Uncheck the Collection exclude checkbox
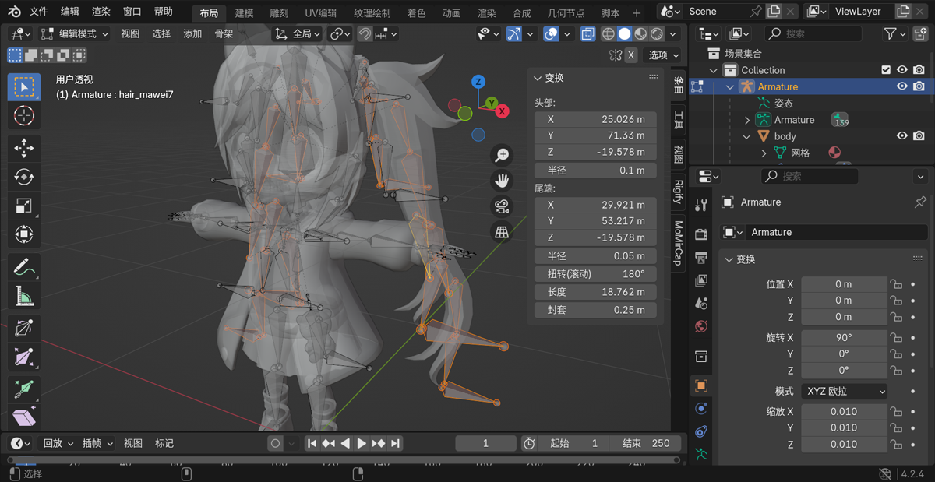 click(x=886, y=70)
